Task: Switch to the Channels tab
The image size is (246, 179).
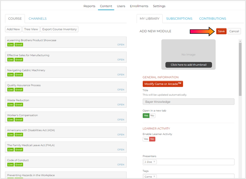Action: coord(38,19)
